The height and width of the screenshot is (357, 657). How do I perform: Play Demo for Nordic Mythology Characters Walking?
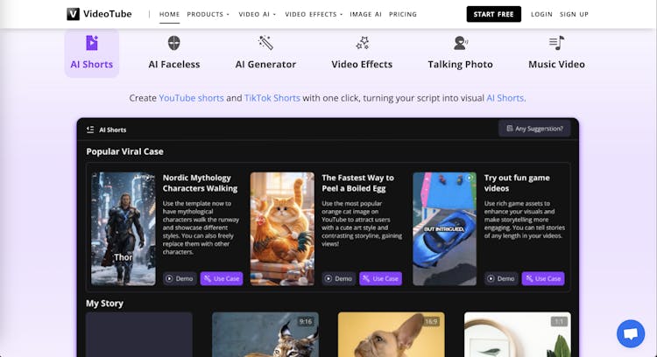180,278
